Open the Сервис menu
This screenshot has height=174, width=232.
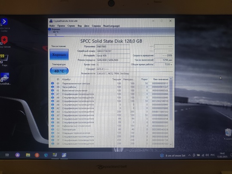tap(71, 26)
